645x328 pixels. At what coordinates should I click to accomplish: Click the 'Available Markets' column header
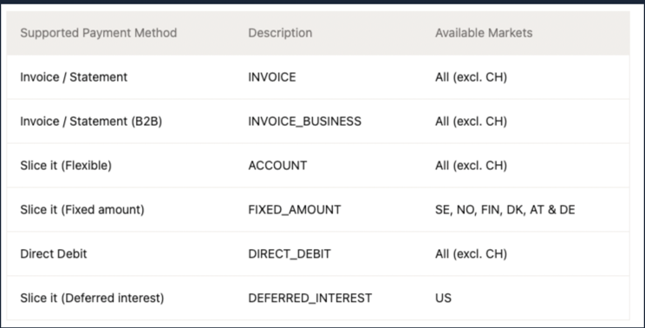484,33
